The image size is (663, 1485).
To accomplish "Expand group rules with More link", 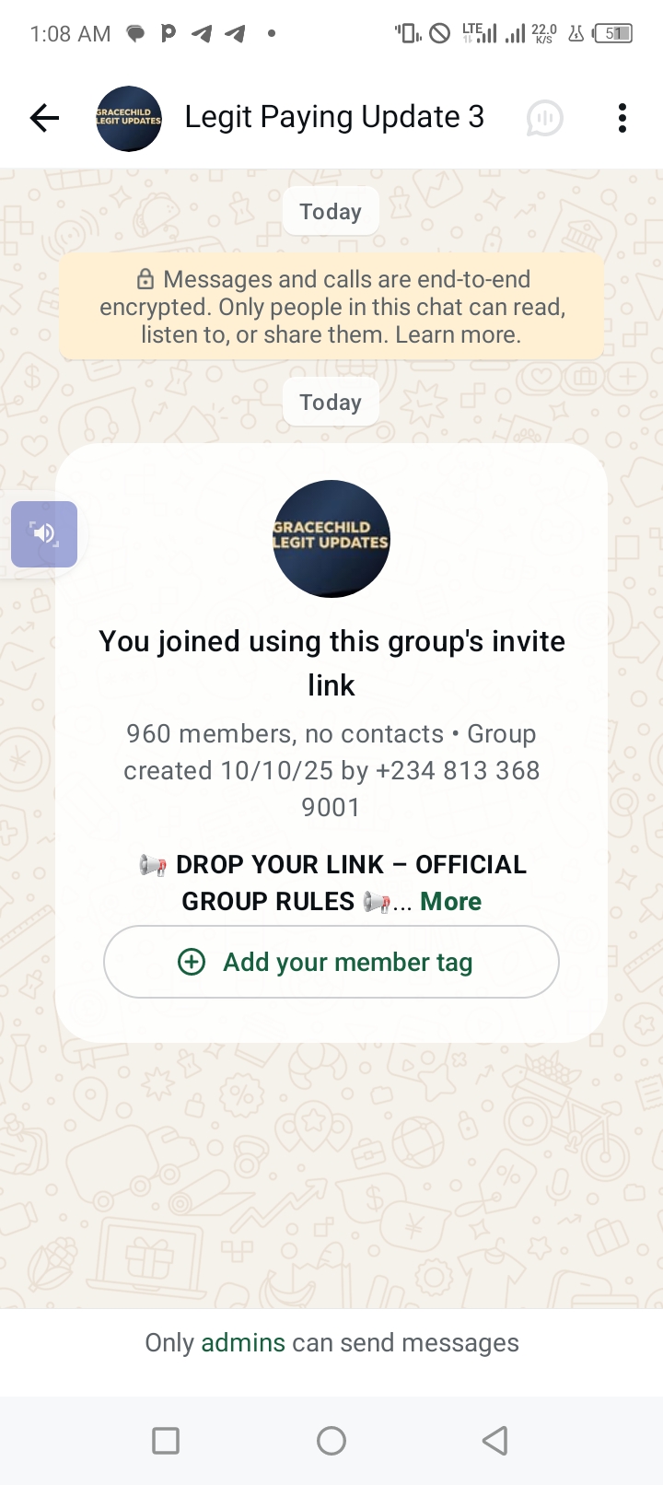I will click(x=450, y=901).
